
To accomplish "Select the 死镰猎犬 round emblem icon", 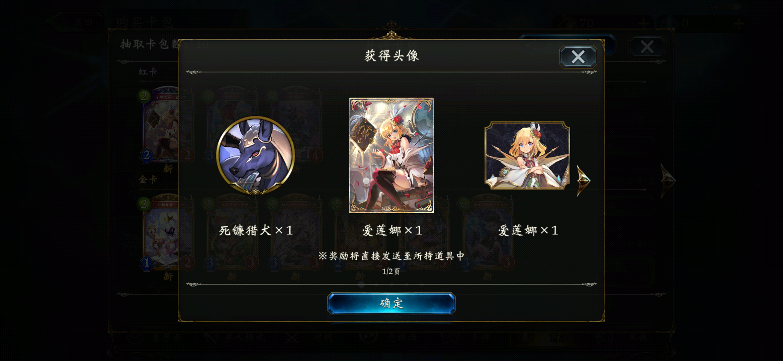I will 256,155.
